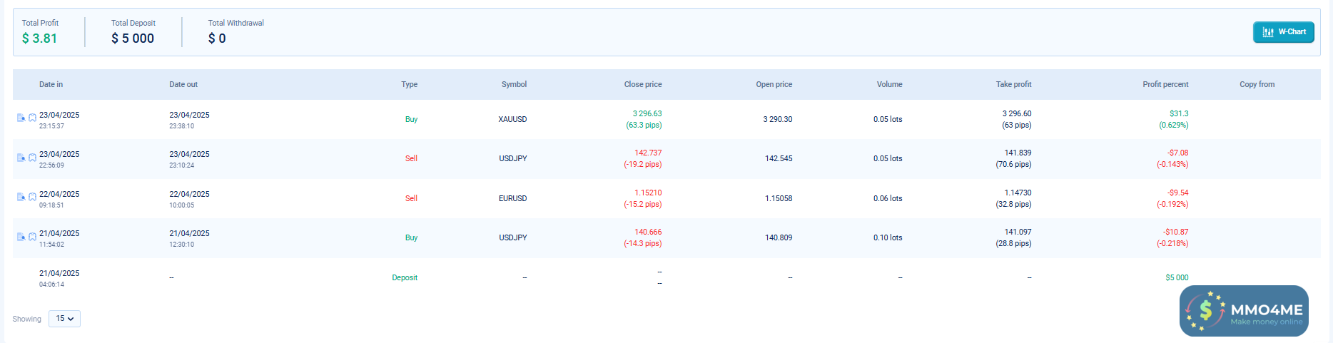The width and height of the screenshot is (1333, 343).
Task: Click the -$10.87 profit value
Action: (1176, 232)
